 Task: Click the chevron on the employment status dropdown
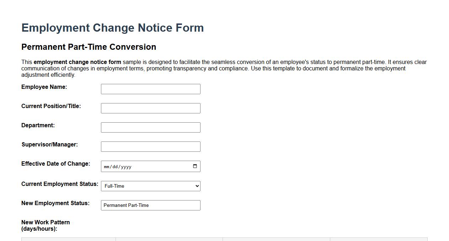(196, 186)
